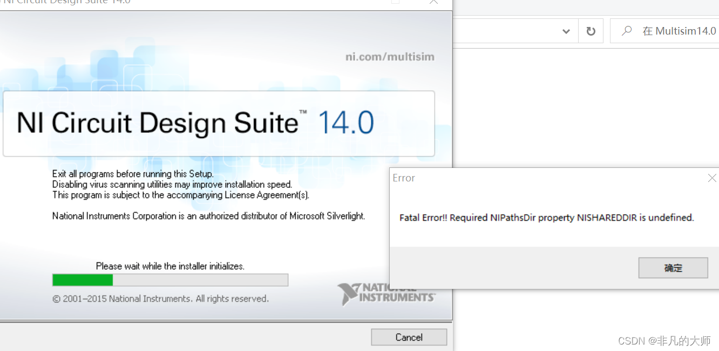The width and height of the screenshot is (719, 351).
Task: Click the Error dialog title
Action: coord(403,178)
